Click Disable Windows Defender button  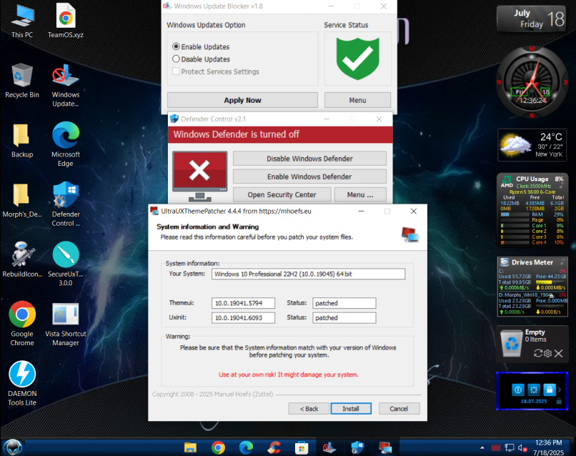(309, 159)
